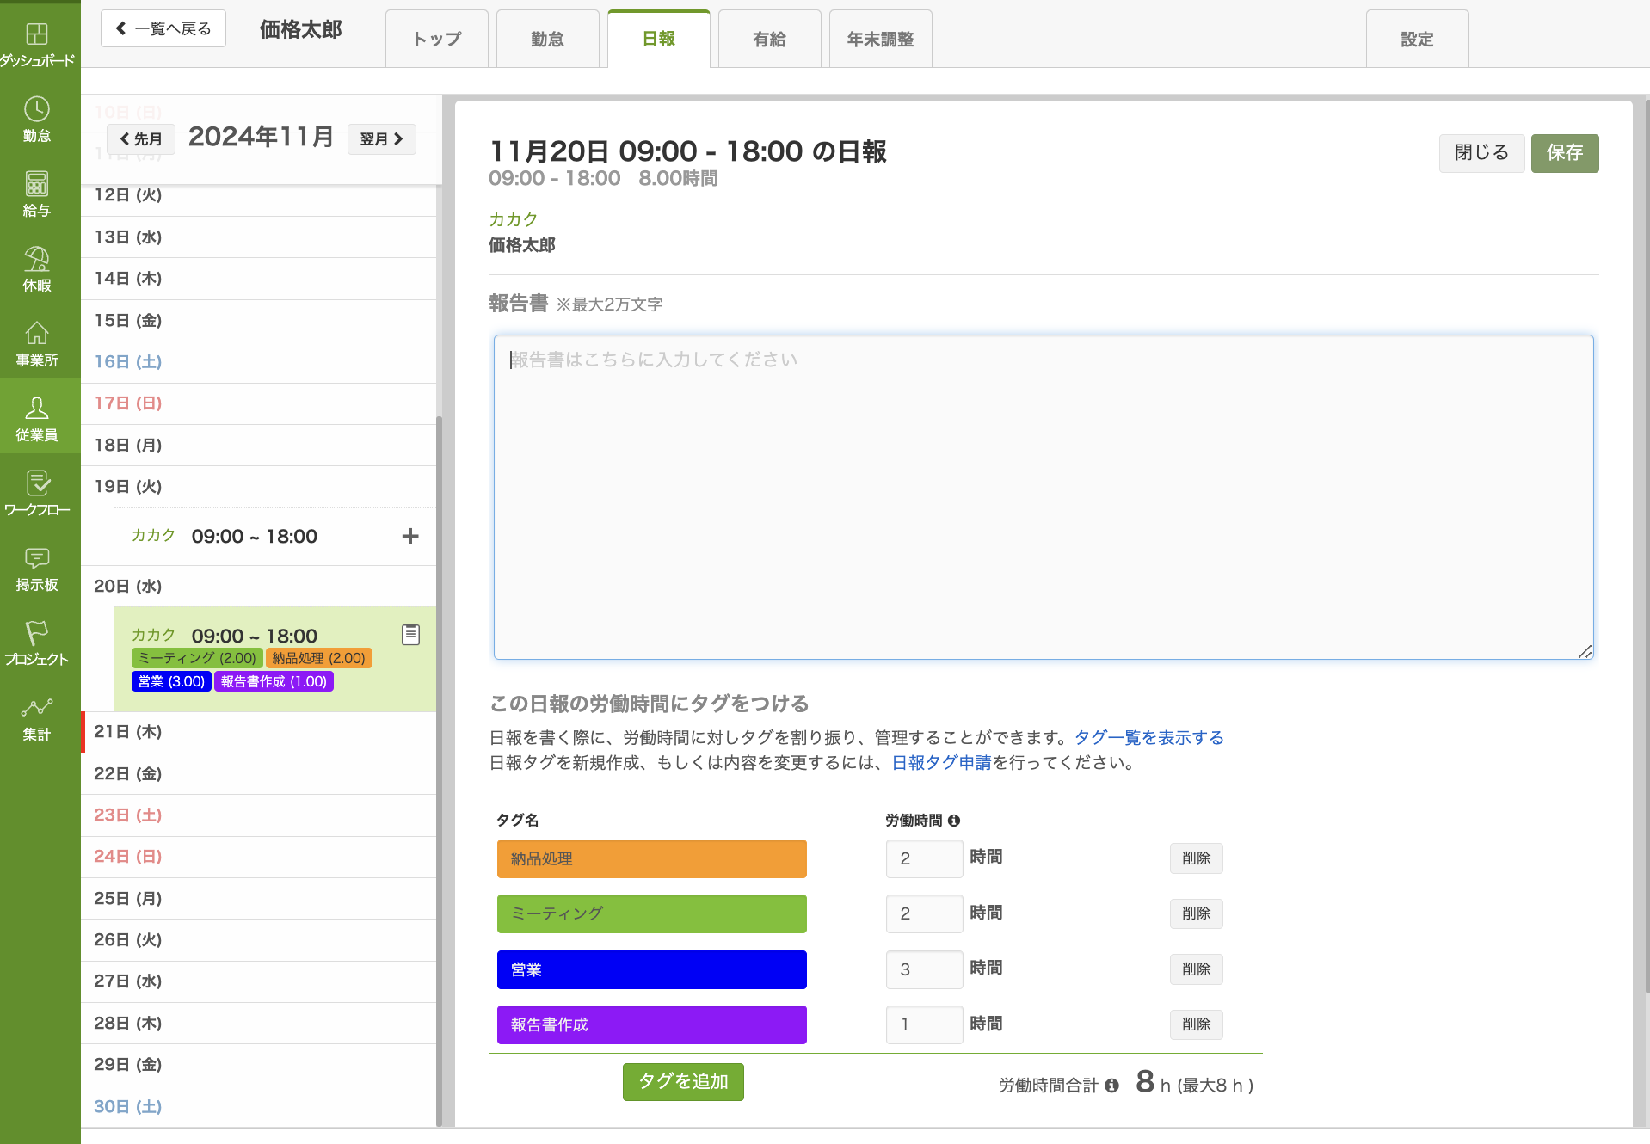The image size is (1650, 1144).
Task: Go to next month with 翌月
Action: coord(381,139)
